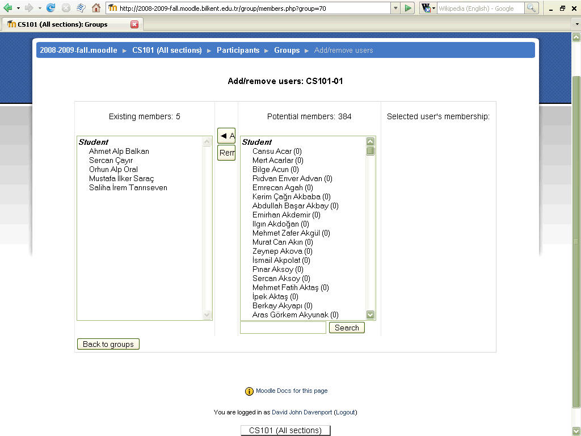Select Kerim Çağrı Akbaba (0)
This screenshot has height=436, width=581.
pyautogui.click(x=292, y=196)
